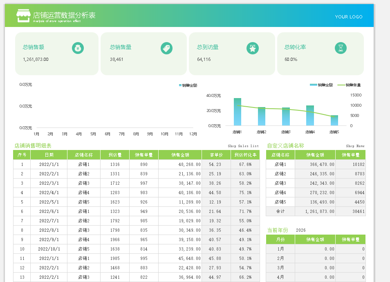Click the 到访转化率 column header
The image size is (390, 282).
[x=245, y=155]
